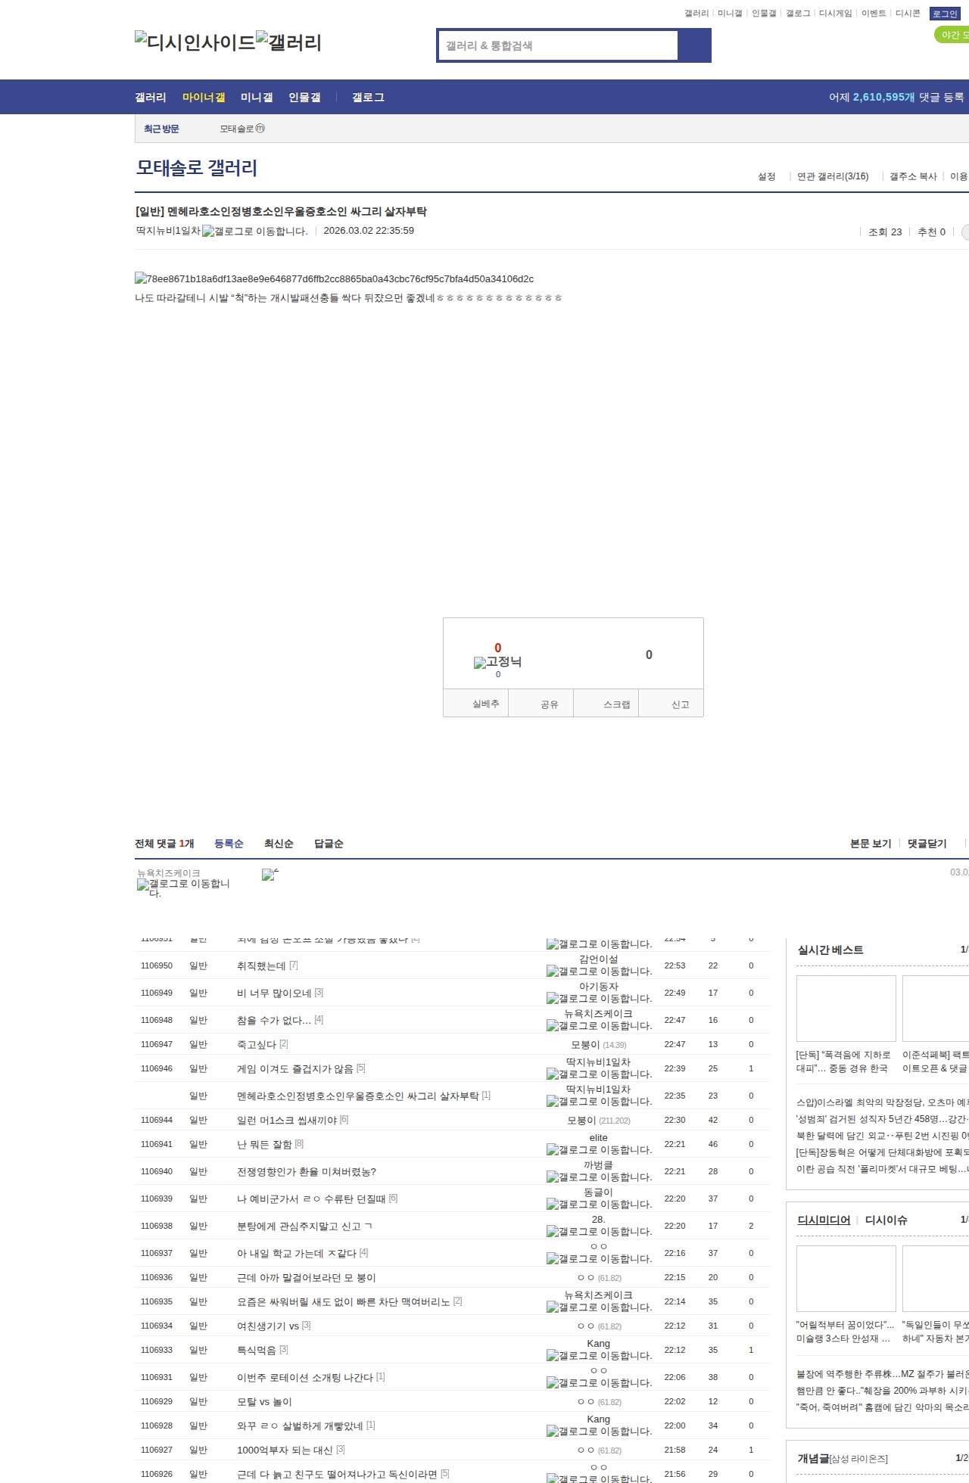Click the image icon in the comment body
The image size is (969, 1483).
tap(270, 875)
